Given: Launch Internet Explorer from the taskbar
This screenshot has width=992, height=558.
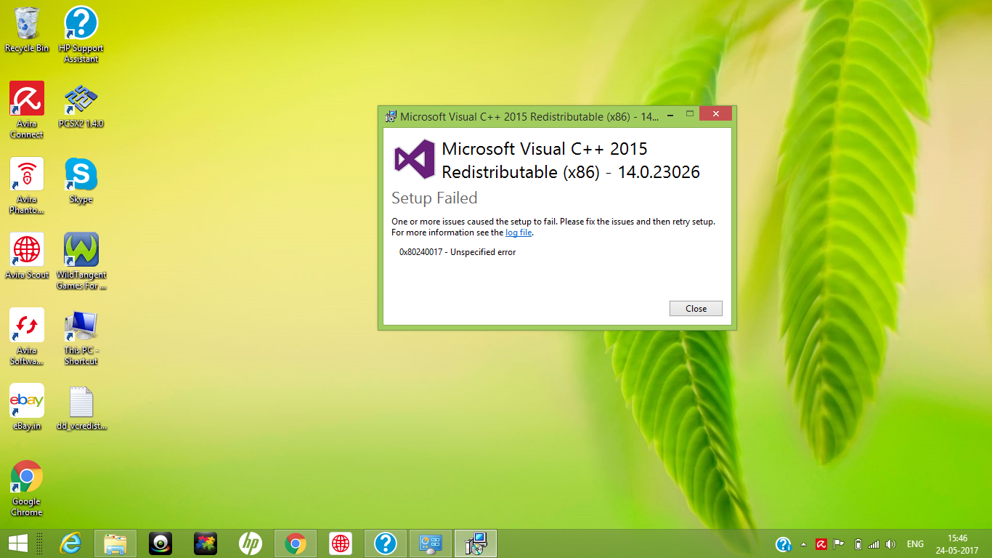Looking at the screenshot, I should [70, 543].
